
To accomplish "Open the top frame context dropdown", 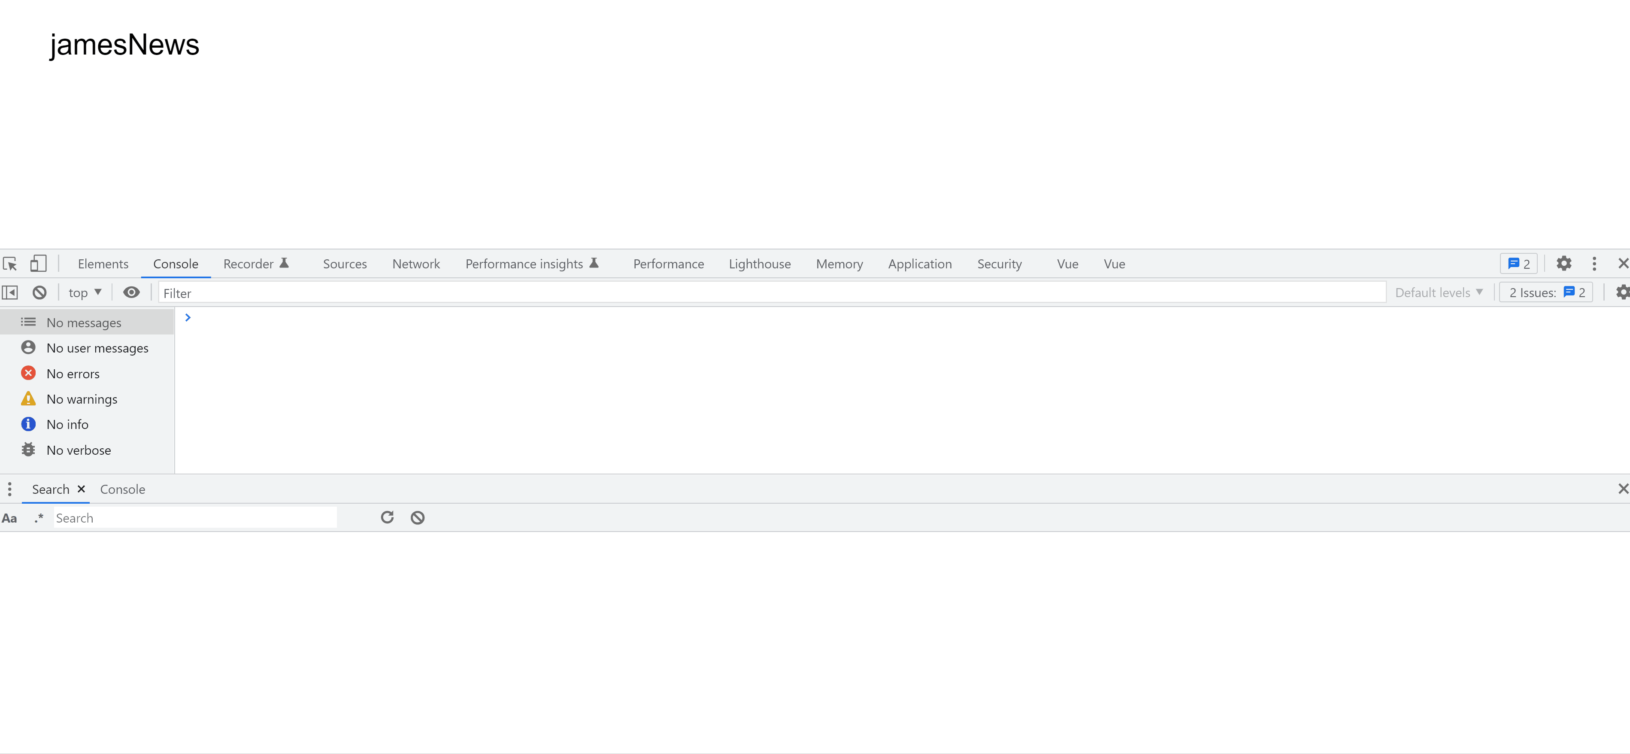I will 84,292.
